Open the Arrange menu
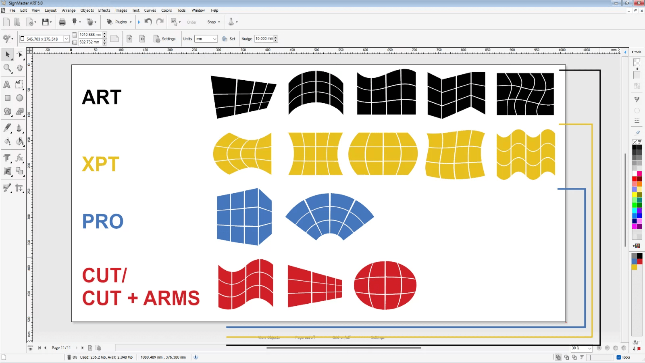This screenshot has width=645, height=363. pyautogui.click(x=69, y=10)
